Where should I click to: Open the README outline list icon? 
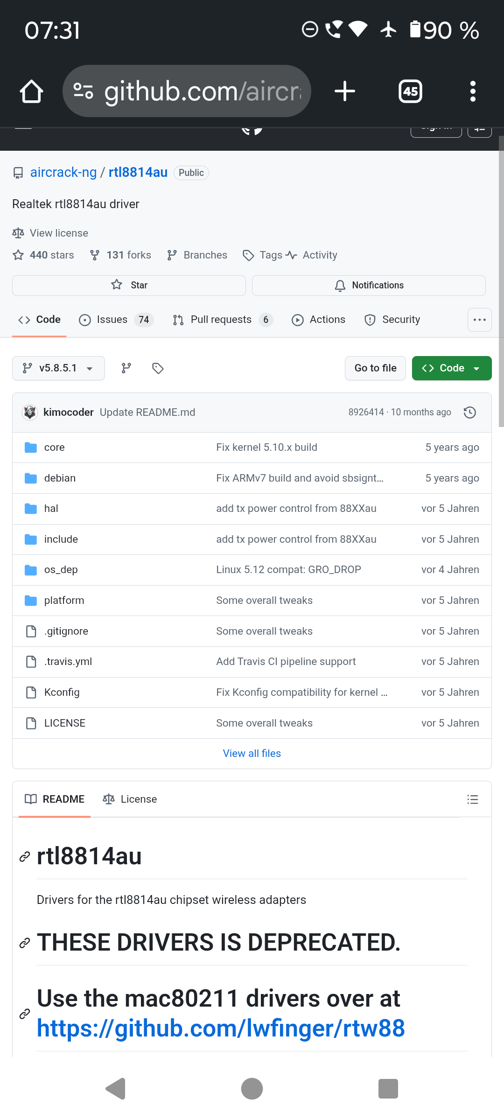tap(472, 799)
